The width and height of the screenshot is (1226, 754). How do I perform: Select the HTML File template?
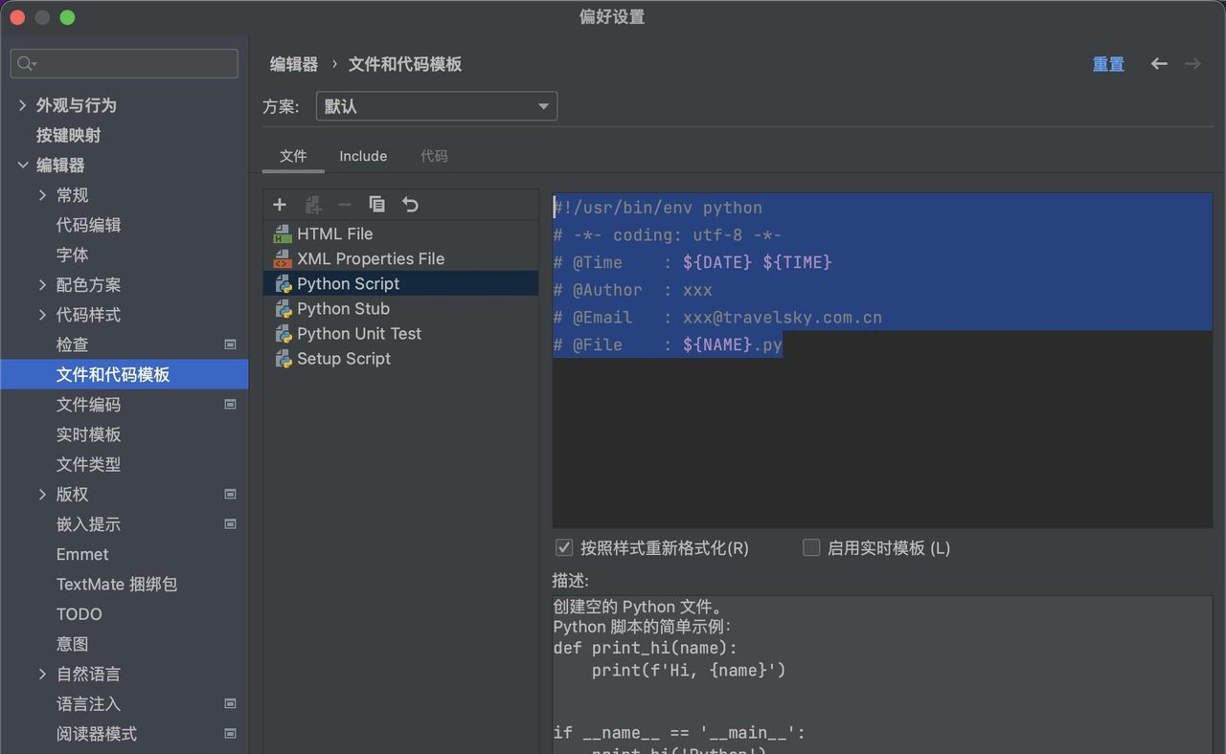point(335,233)
